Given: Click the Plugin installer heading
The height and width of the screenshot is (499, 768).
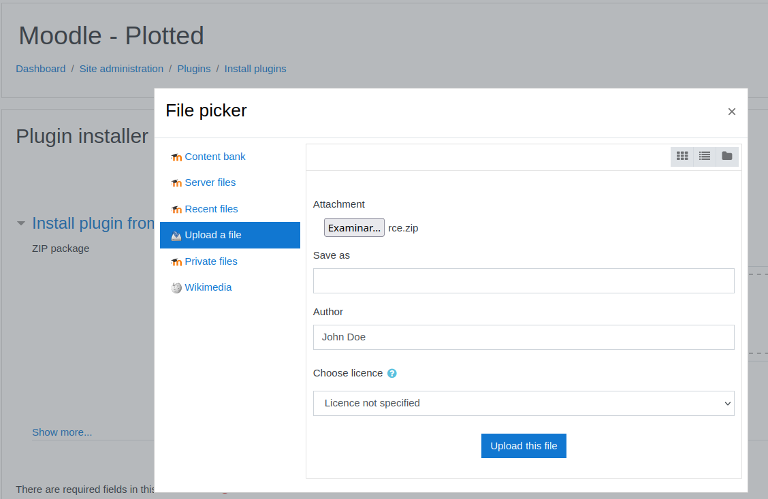Looking at the screenshot, I should coord(82,136).
